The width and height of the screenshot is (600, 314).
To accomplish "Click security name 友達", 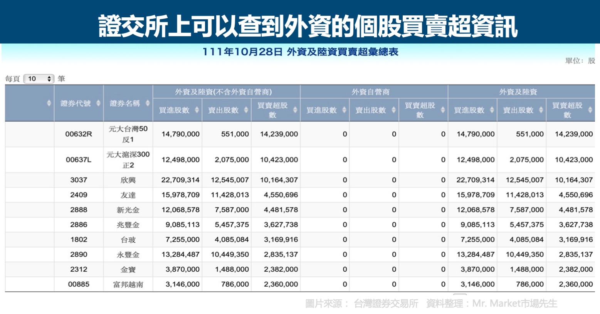I will point(128,195).
